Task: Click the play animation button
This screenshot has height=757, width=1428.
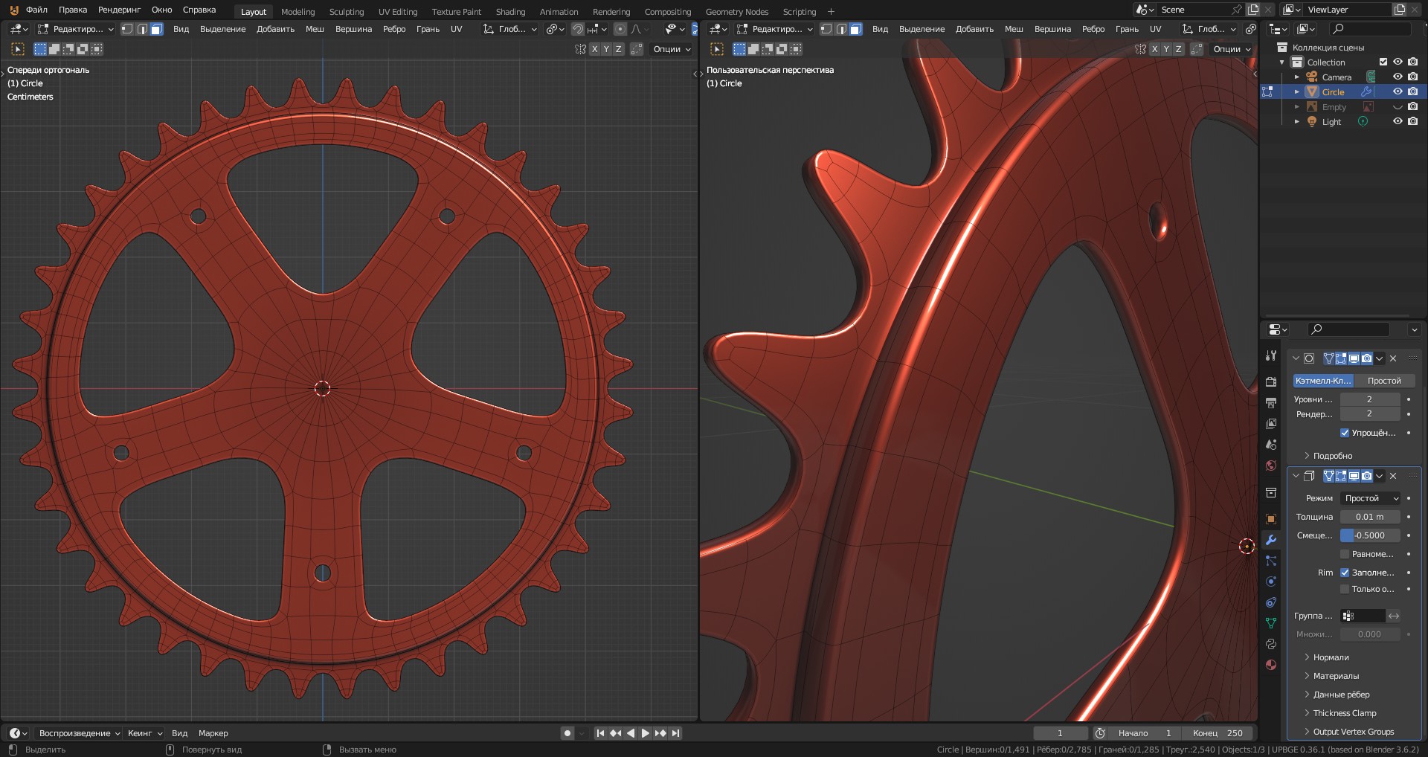Action: [645, 733]
